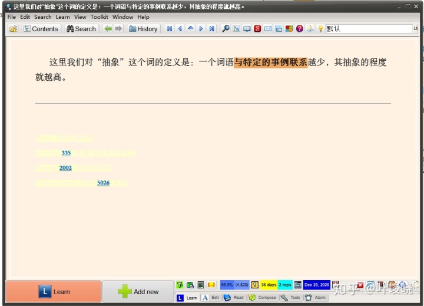
Task: Open the View menu
Action: (80, 17)
